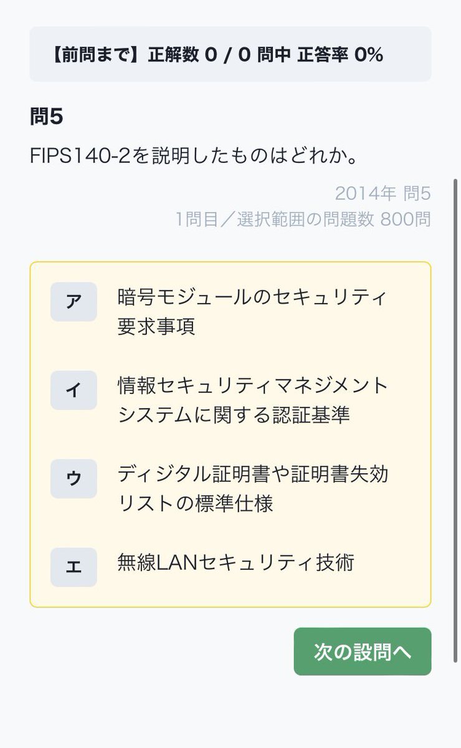The width and height of the screenshot is (461, 748).
Task: Select the イ answer badge
Action: click(x=74, y=390)
